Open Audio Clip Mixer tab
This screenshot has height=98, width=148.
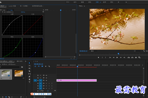pyautogui.click(x=38, y=6)
